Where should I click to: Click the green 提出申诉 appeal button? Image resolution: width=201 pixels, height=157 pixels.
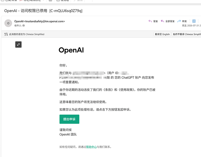[69, 119]
